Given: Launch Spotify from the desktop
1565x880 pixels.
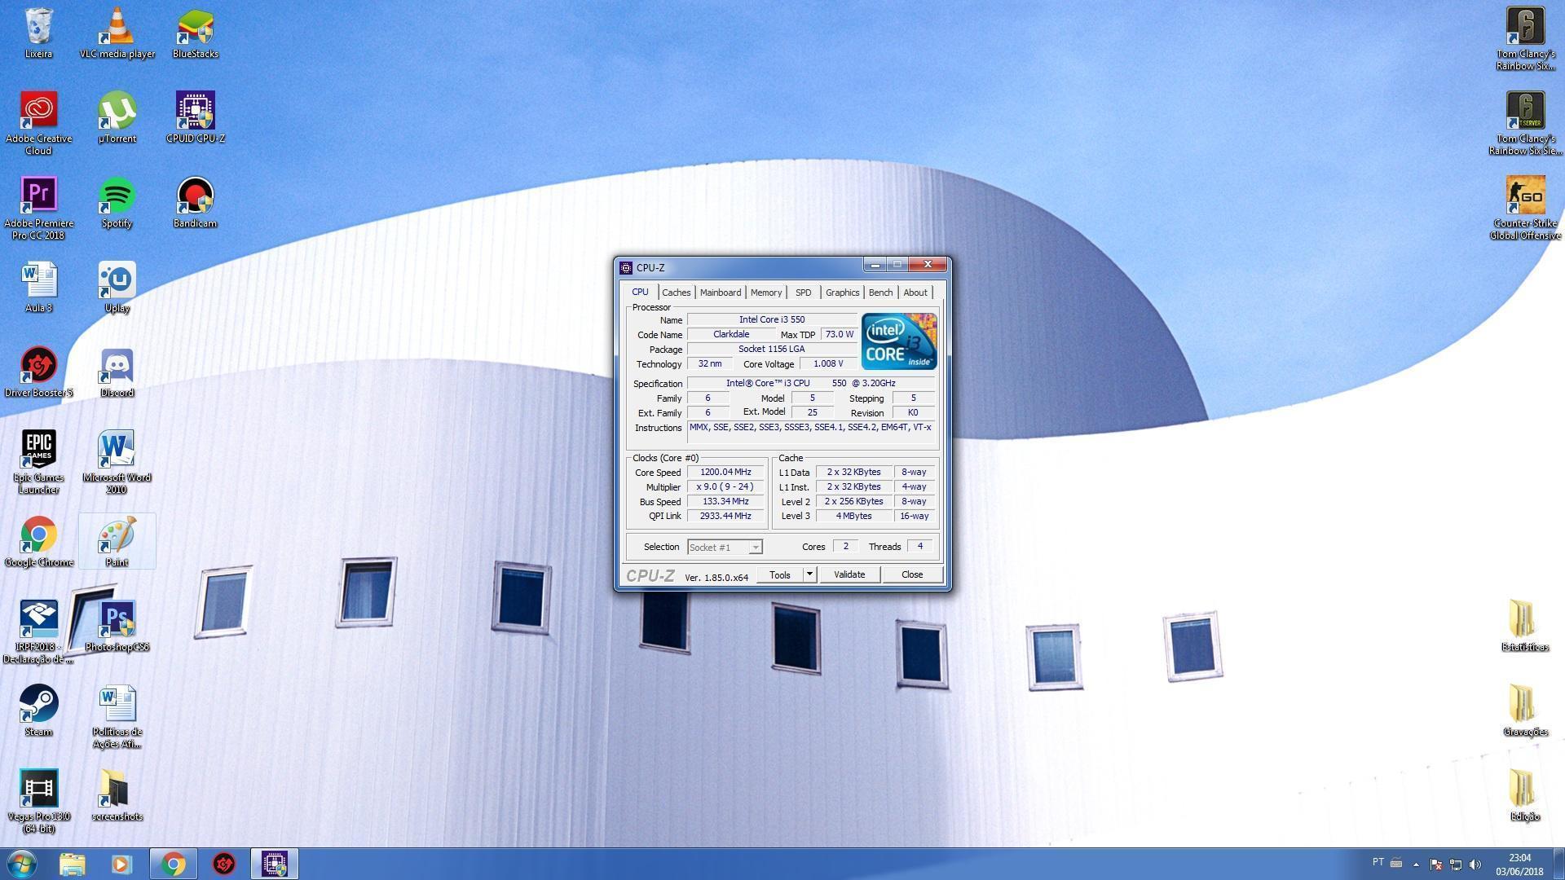Looking at the screenshot, I should (117, 202).
